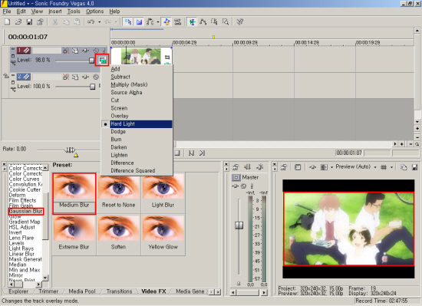This screenshot has width=422, height=306.
Task: Open Track Motion for track 1
Action: click(75, 51)
